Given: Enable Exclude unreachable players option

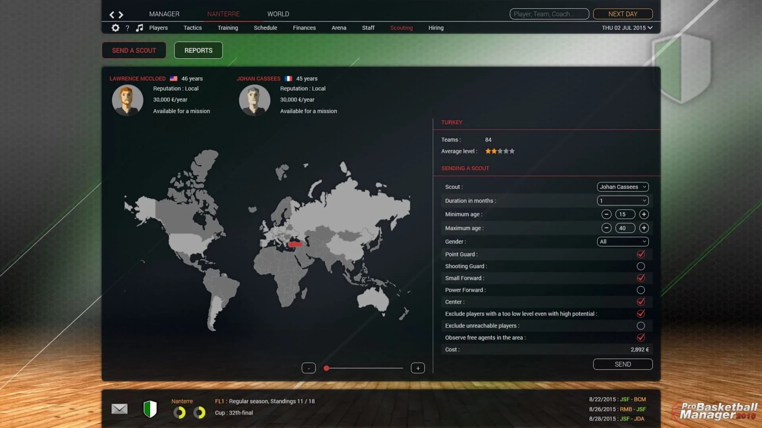Looking at the screenshot, I should coord(641,325).
